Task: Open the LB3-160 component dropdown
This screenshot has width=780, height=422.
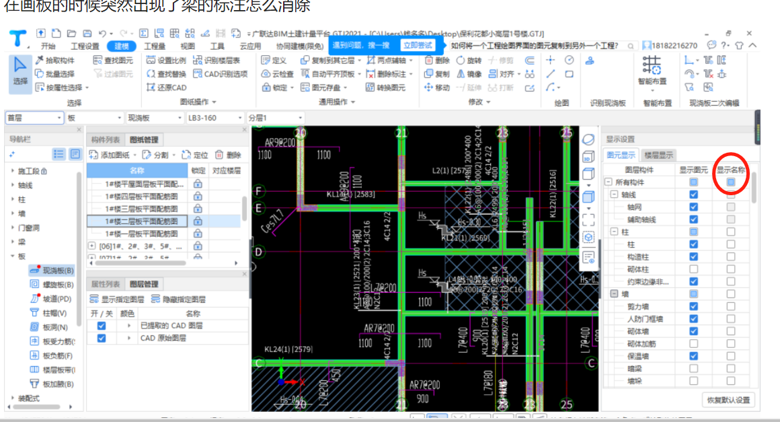Action: click(215, 118)
